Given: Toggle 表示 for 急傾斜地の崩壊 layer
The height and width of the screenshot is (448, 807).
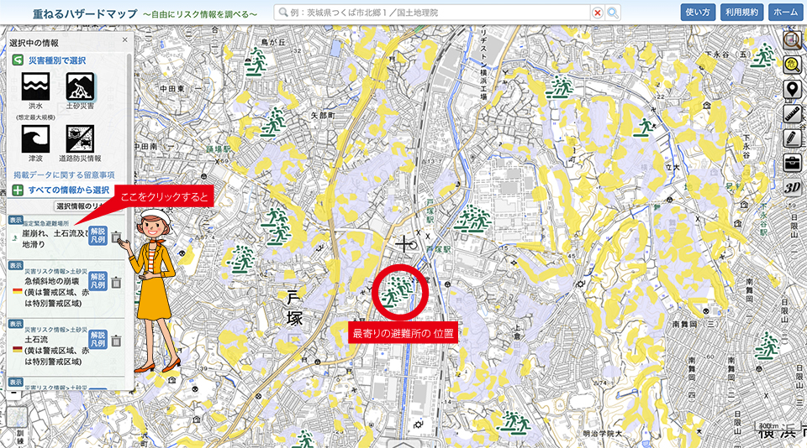Looking at the screenshot, I should click(x=16, y=265).
